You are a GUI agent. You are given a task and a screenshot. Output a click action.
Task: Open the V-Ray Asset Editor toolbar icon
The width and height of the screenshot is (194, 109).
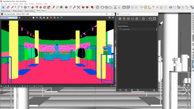(x=97, y=7)
